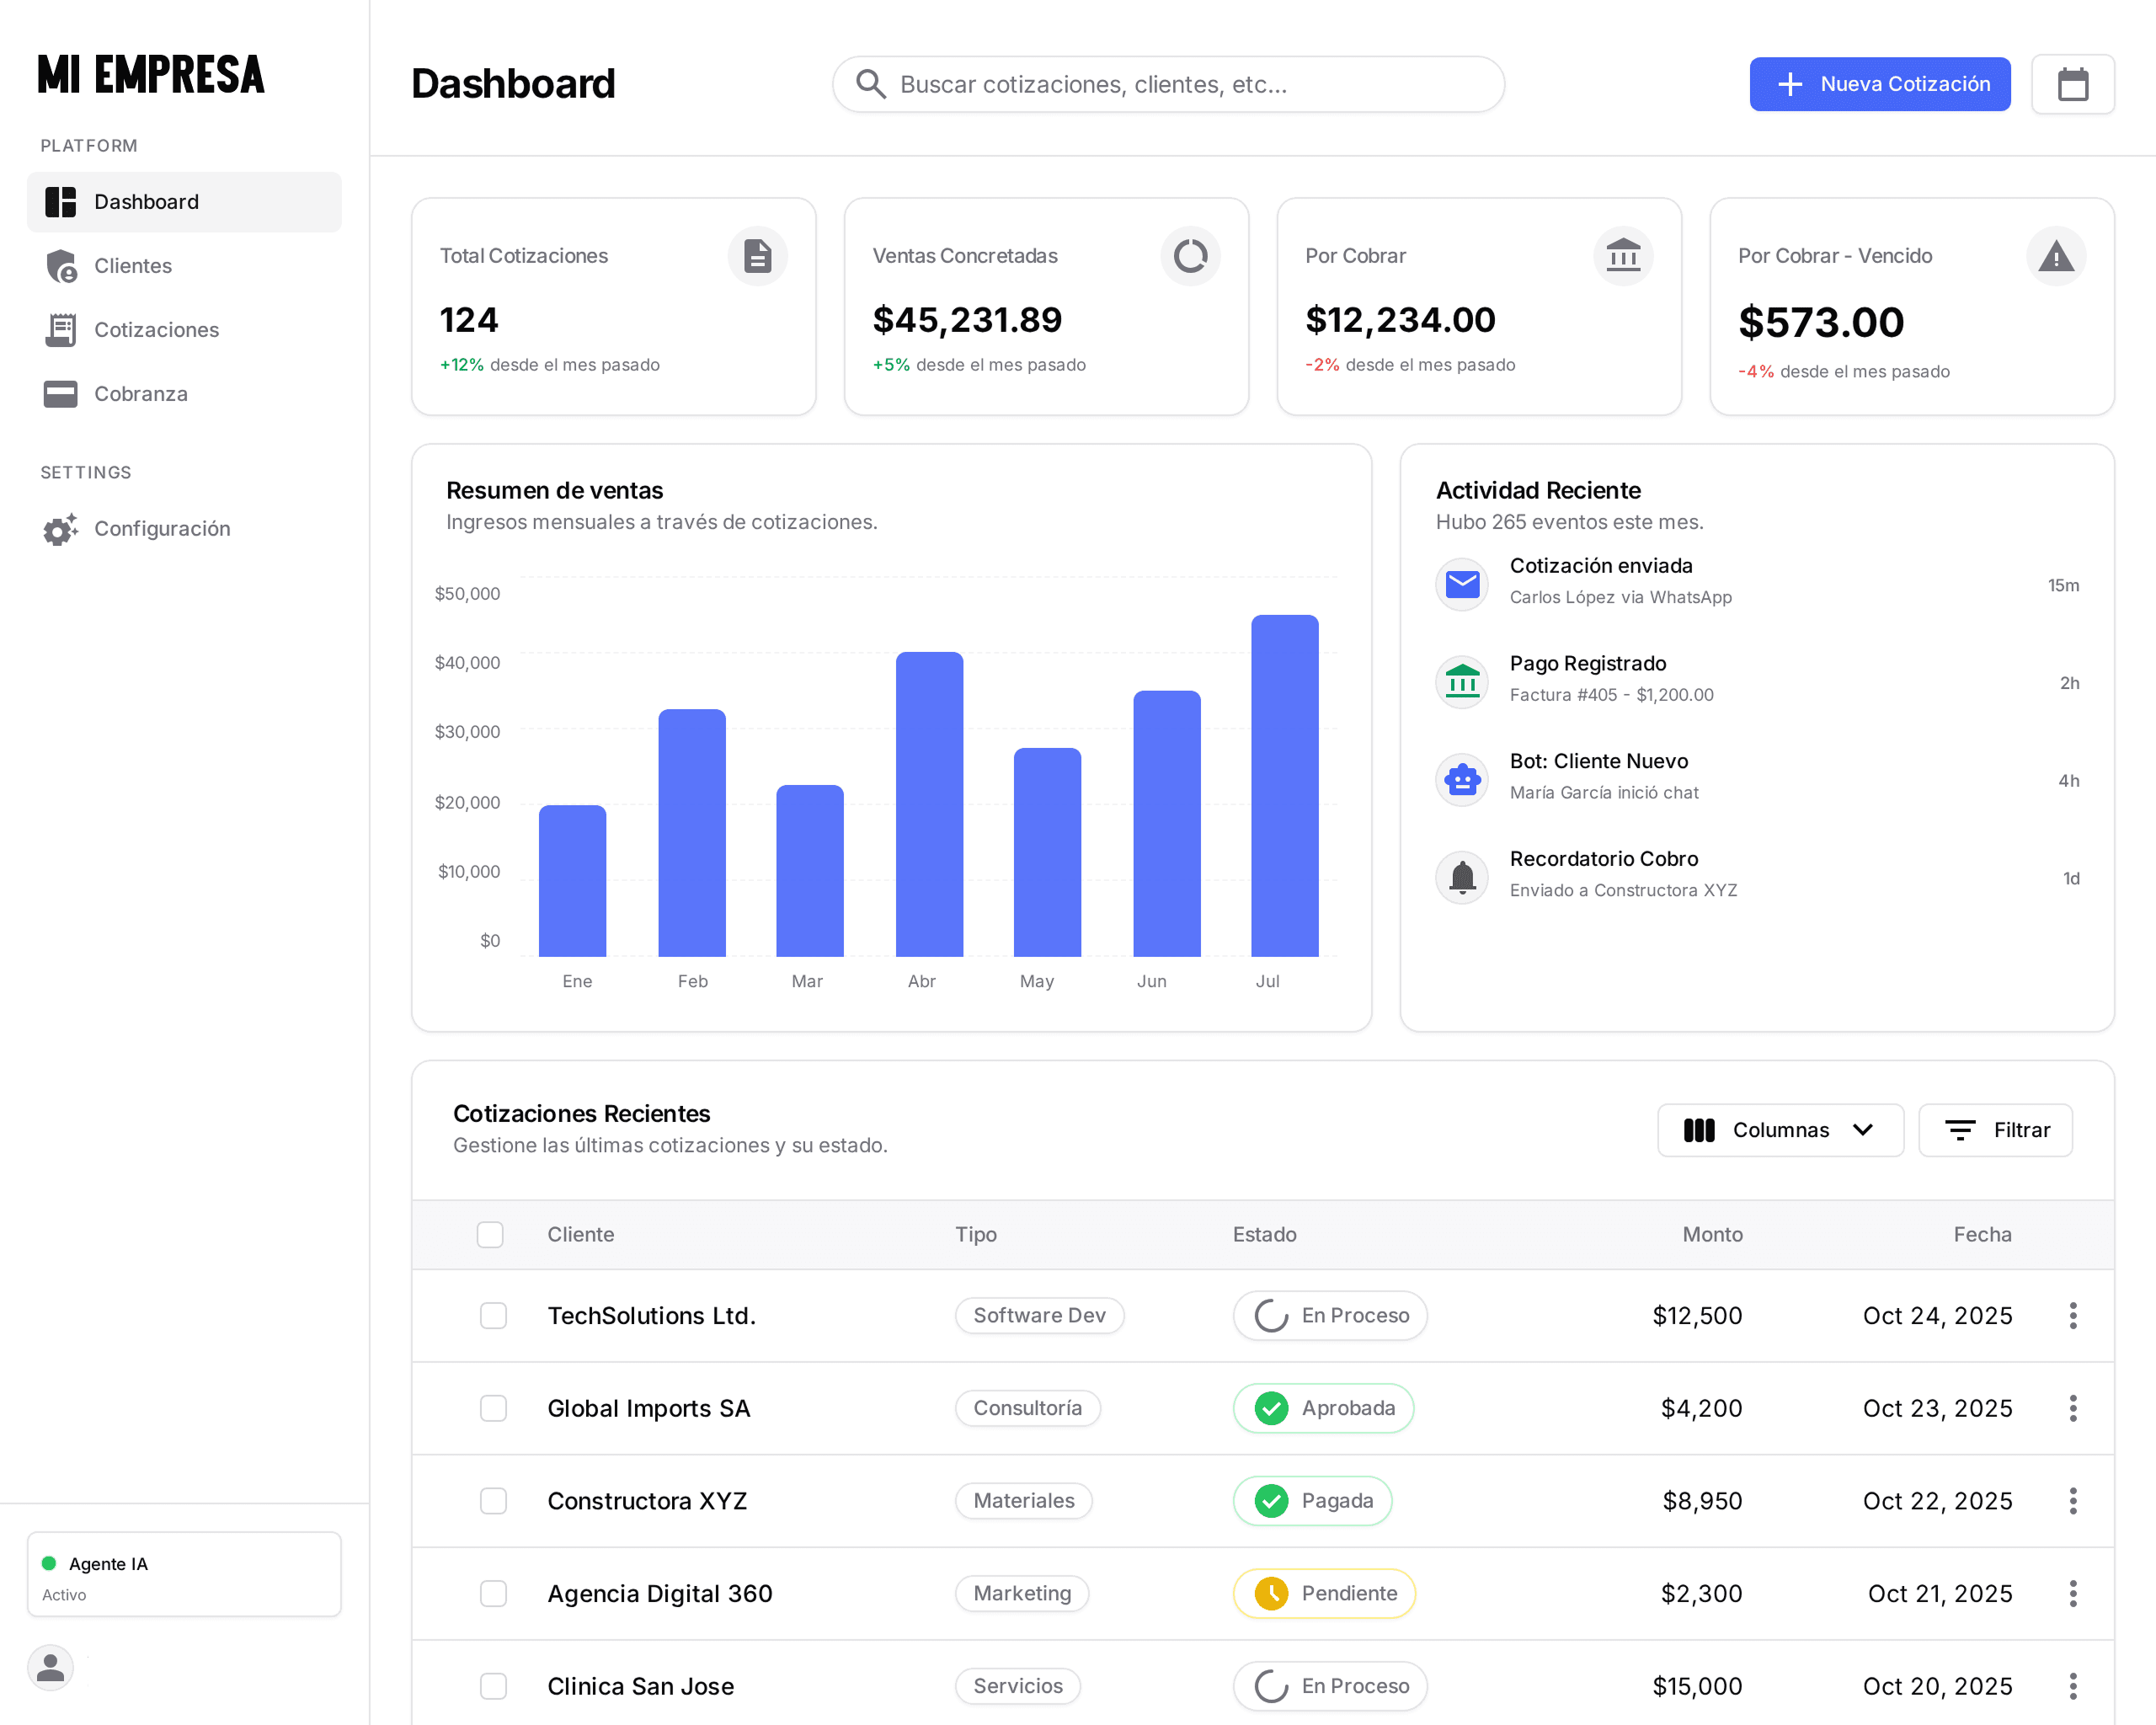Click the search magnifier icon

pos(870,84)
